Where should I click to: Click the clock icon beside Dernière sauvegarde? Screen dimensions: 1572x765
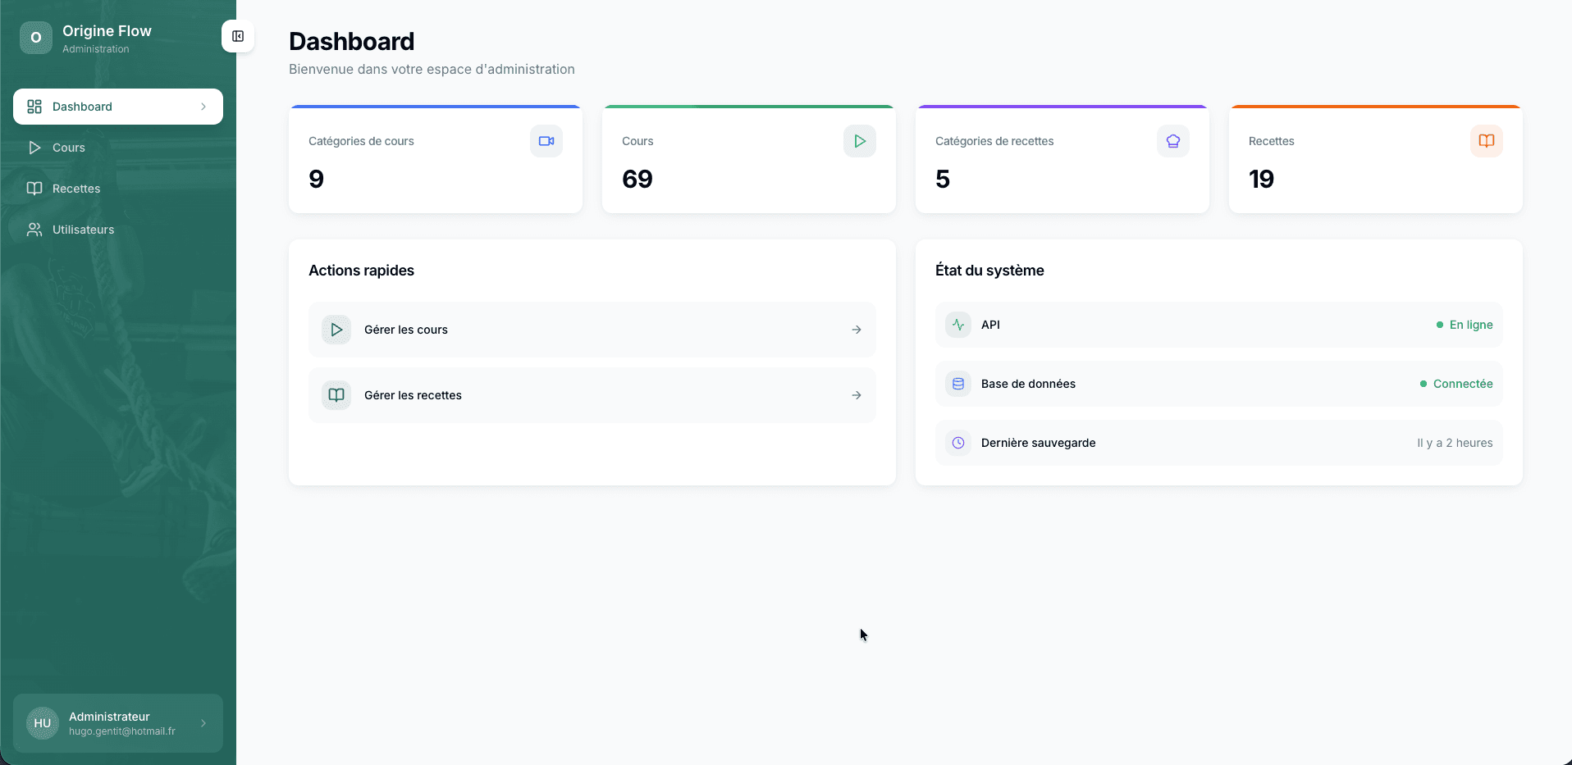957,442
